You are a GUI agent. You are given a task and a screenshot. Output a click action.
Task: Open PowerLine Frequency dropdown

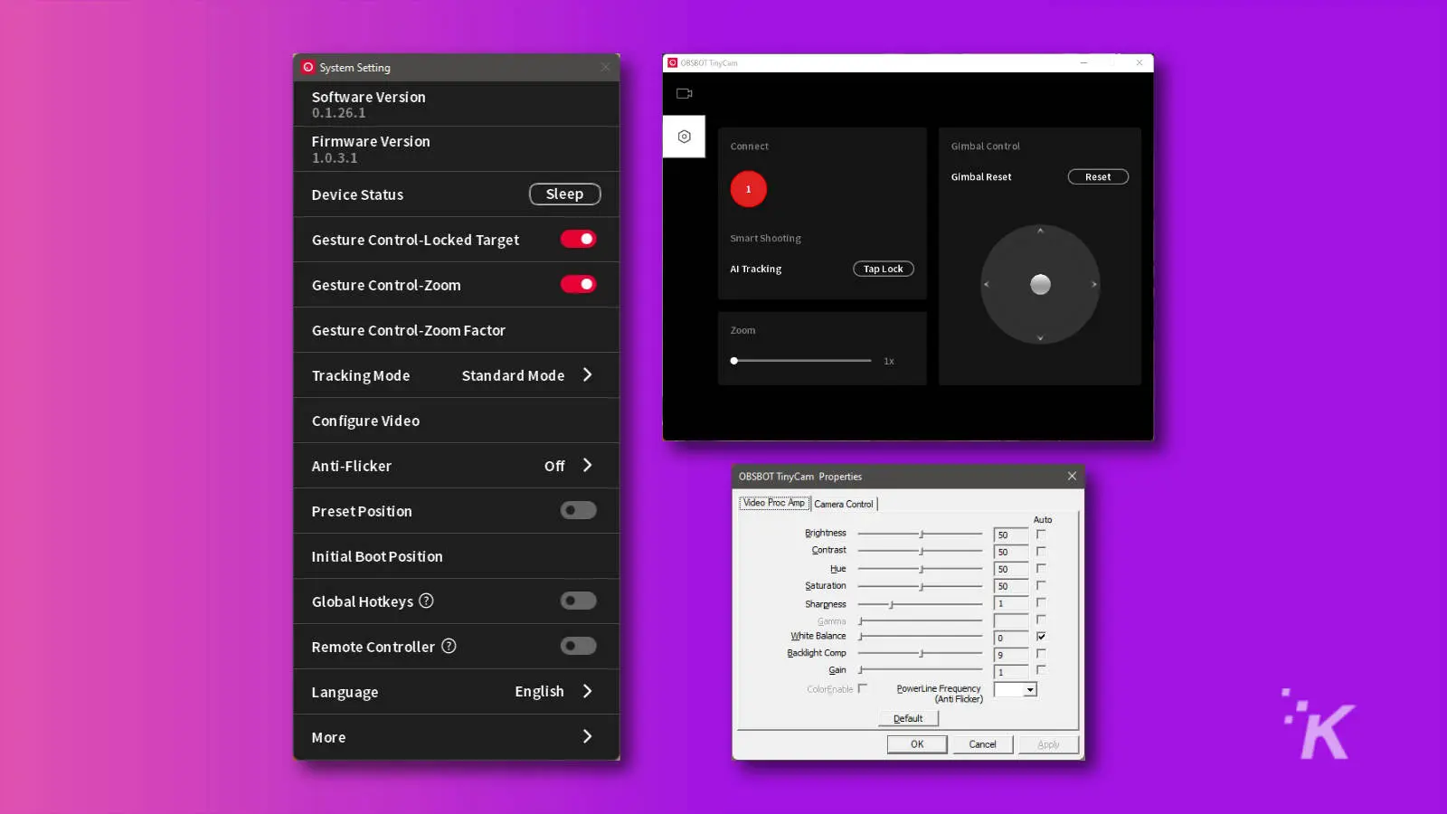(x=1029, y=690)
